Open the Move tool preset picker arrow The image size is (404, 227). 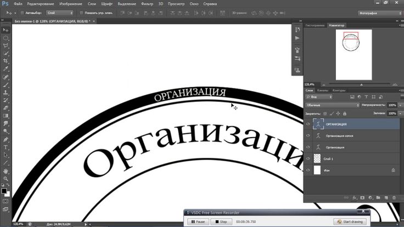15,13
